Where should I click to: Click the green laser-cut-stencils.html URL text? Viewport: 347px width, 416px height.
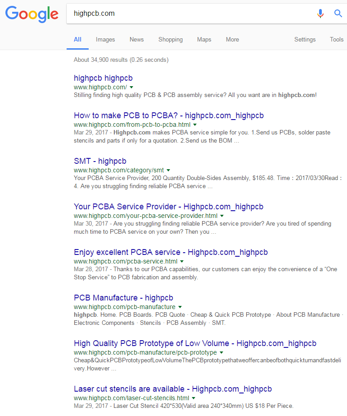(131, 398)
